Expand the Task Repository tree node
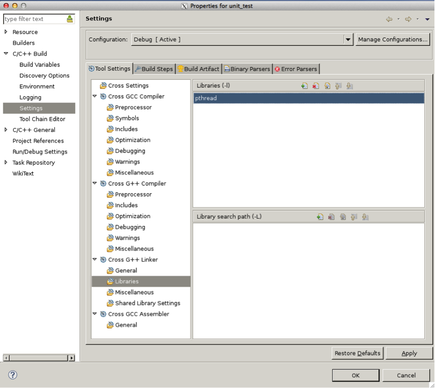435x388 pixels. [6, 163]
